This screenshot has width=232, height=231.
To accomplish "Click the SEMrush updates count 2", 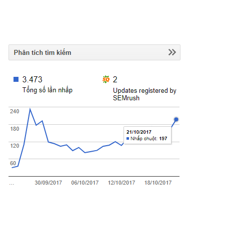I will click(x=115, y=79).
